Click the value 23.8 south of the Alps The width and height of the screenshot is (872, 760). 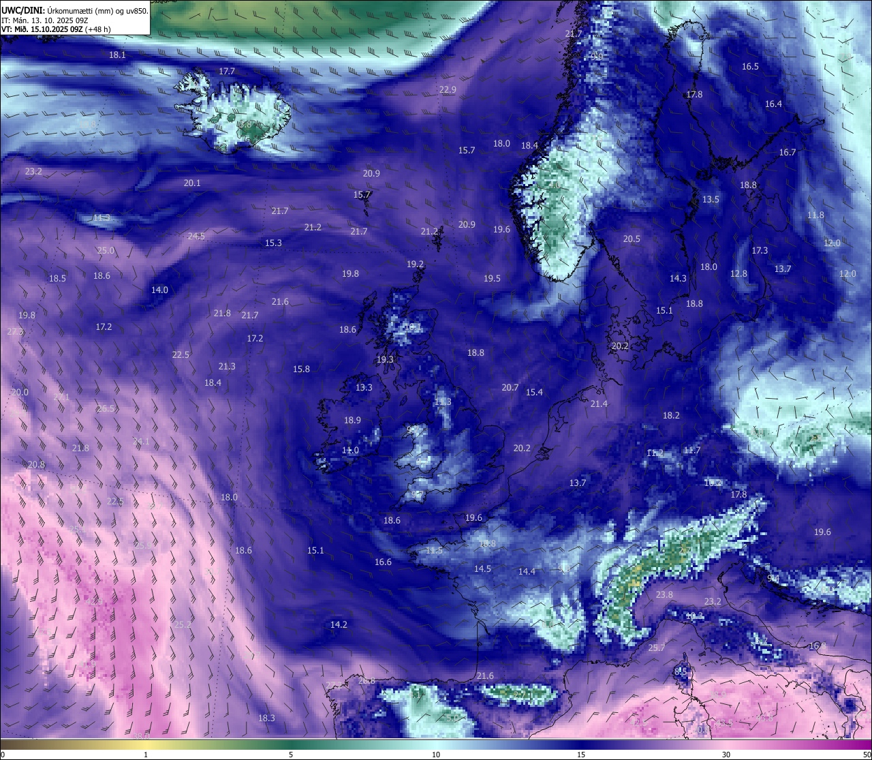pos(664,594)
